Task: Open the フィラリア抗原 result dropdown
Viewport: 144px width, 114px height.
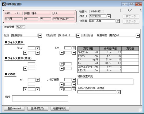Action: coord(74,80)
